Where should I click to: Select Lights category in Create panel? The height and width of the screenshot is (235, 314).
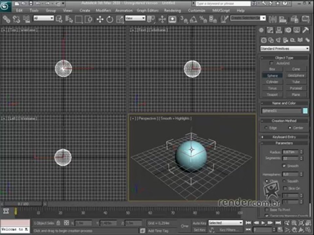(x=278, y=40)
